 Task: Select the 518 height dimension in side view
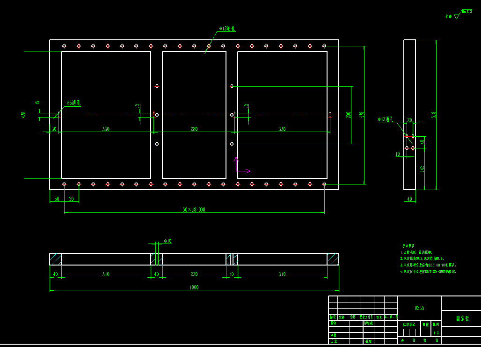point(433,115)
